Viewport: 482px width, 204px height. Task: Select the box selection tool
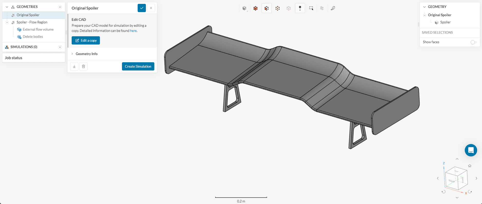pos(311,8)
